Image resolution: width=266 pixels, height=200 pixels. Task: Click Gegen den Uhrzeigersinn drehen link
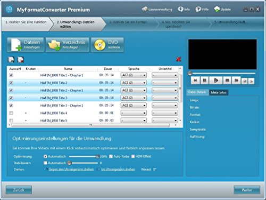71,169
